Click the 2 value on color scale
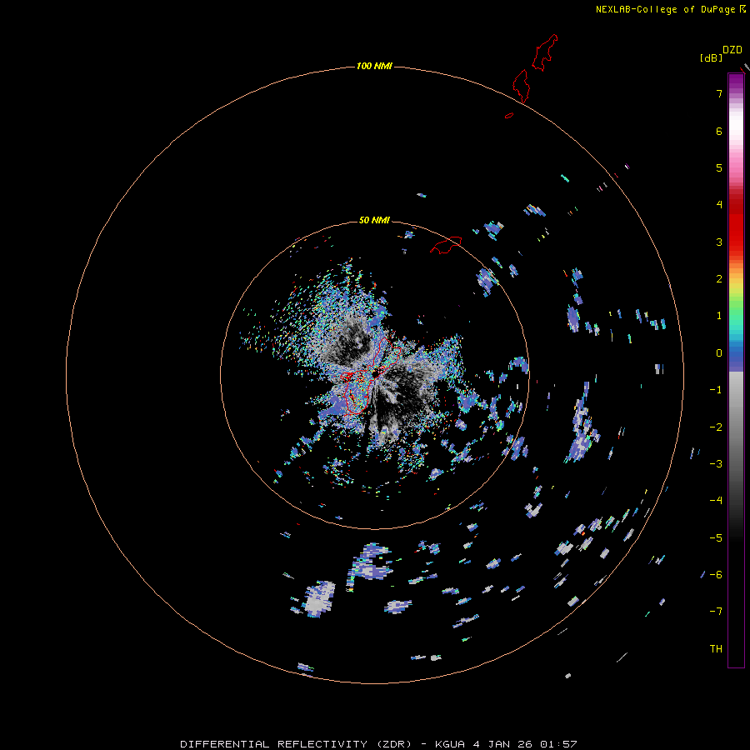Screen dimensions: 750x750 719,279
